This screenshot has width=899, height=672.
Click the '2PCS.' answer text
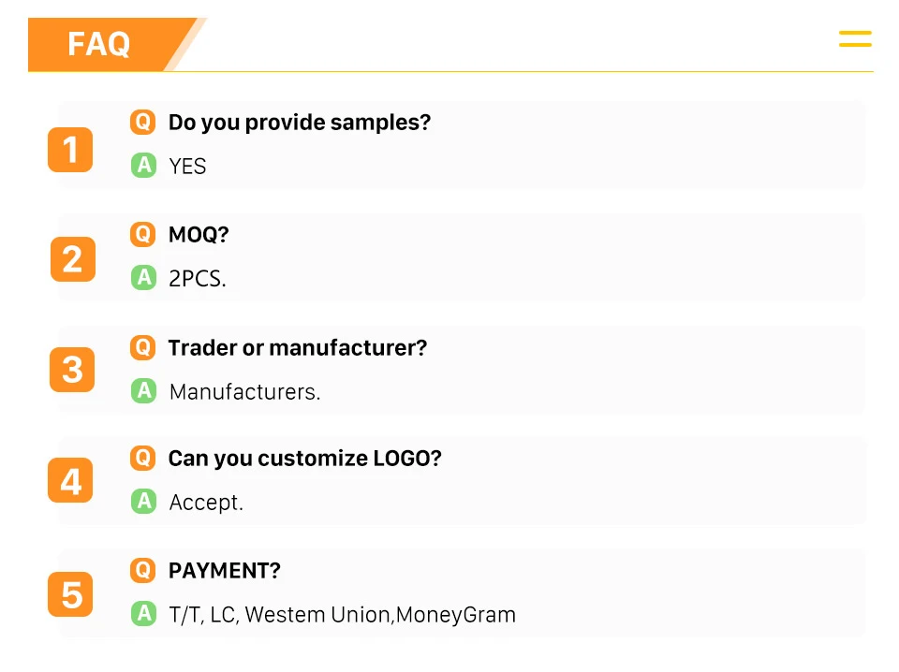click(x=197, y=279)
